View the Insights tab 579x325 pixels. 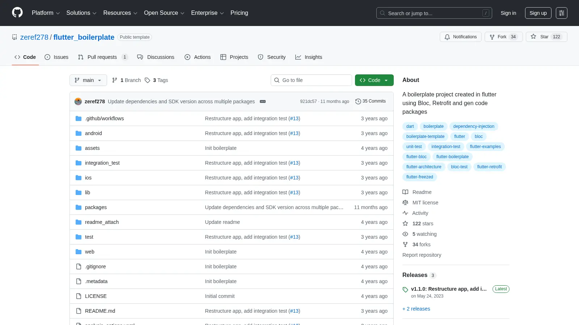coord(309,57)
